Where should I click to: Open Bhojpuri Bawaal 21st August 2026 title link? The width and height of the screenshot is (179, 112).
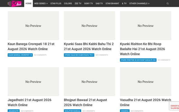(85, 102)
